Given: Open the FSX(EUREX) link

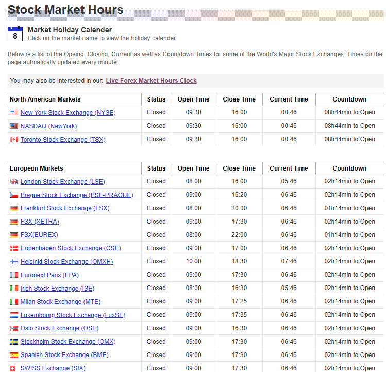Looking at the screenshot, I should [39, 235].
